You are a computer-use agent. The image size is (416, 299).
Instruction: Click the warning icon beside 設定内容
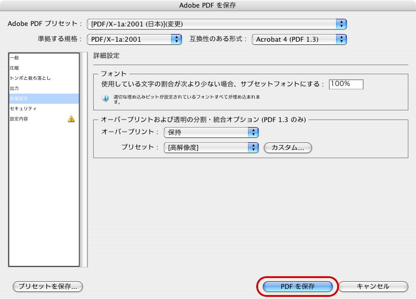coord(71,119)
